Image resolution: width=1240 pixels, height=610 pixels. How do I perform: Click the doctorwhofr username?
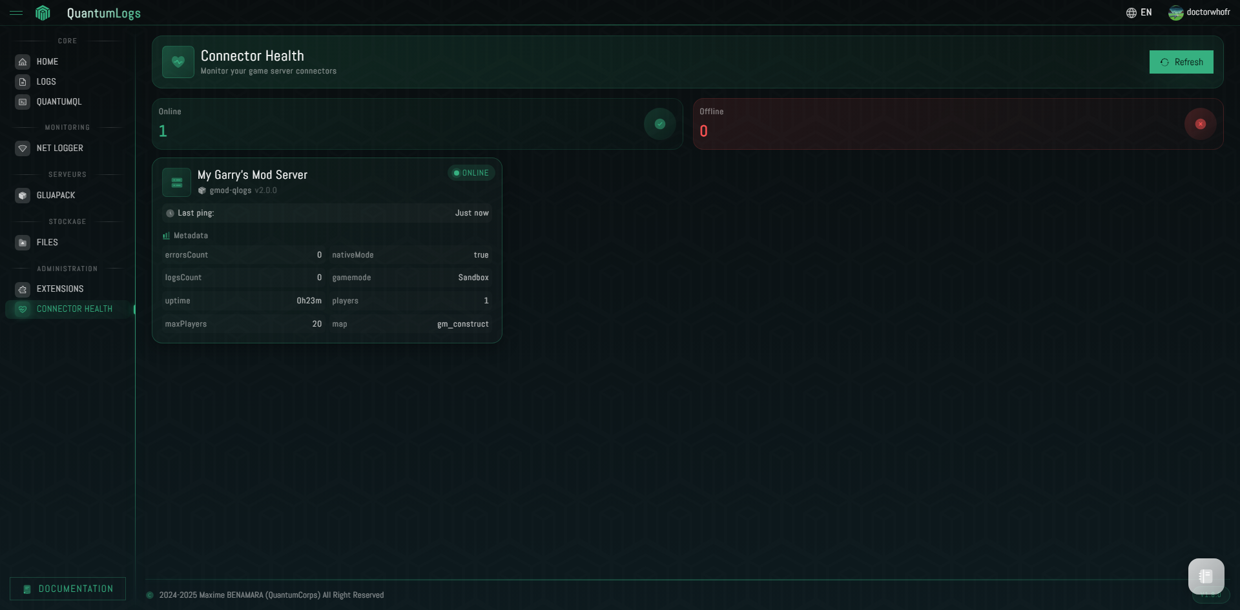(x=1208, y=12)
